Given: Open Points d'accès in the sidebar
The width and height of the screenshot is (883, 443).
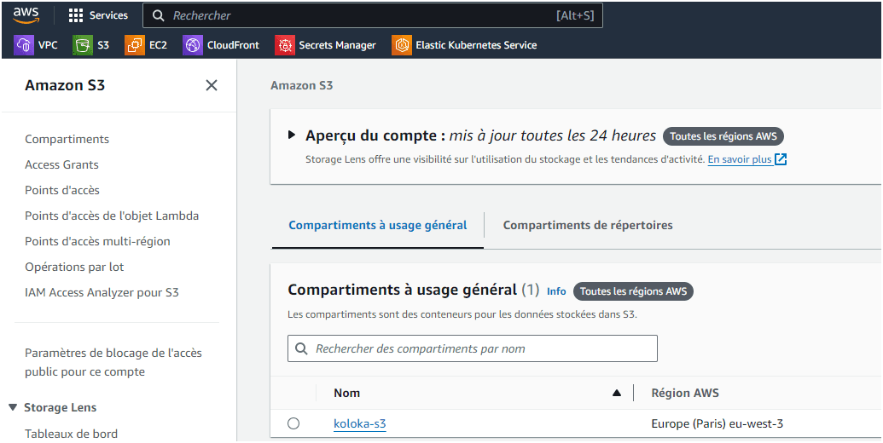Looking at the screenshot, I should [62, 190].
